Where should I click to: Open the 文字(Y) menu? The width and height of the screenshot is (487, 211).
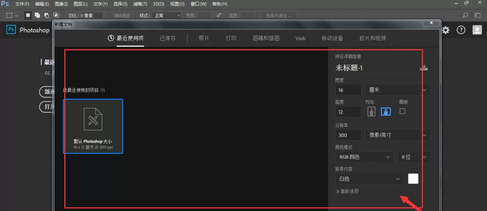[x=100, y=4]
